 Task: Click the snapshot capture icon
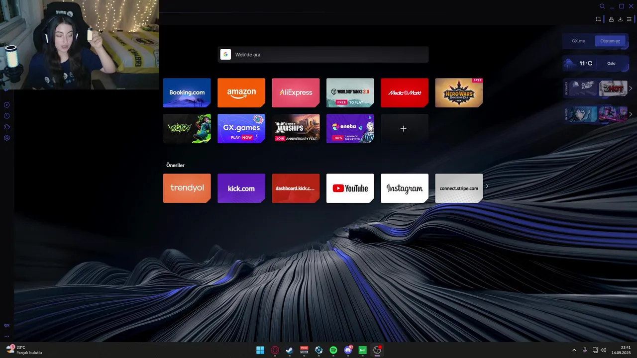coord(598,19)
